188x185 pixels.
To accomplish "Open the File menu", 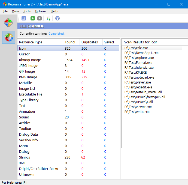I will (5, 11).
